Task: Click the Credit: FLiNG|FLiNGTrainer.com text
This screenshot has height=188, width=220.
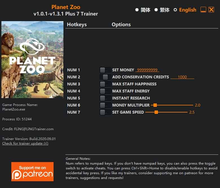Action: [x=28, y=129]
